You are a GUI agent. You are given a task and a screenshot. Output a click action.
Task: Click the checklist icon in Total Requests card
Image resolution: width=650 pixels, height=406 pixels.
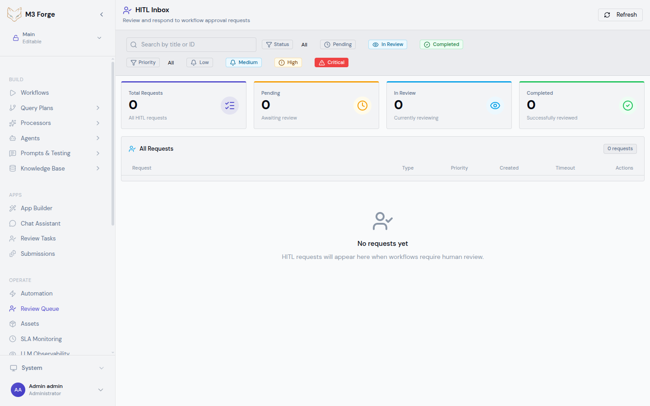coord(229,106)
